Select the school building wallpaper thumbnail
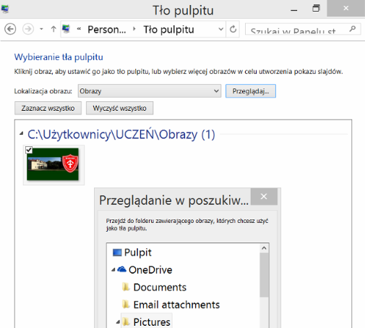 coord(53,164)
